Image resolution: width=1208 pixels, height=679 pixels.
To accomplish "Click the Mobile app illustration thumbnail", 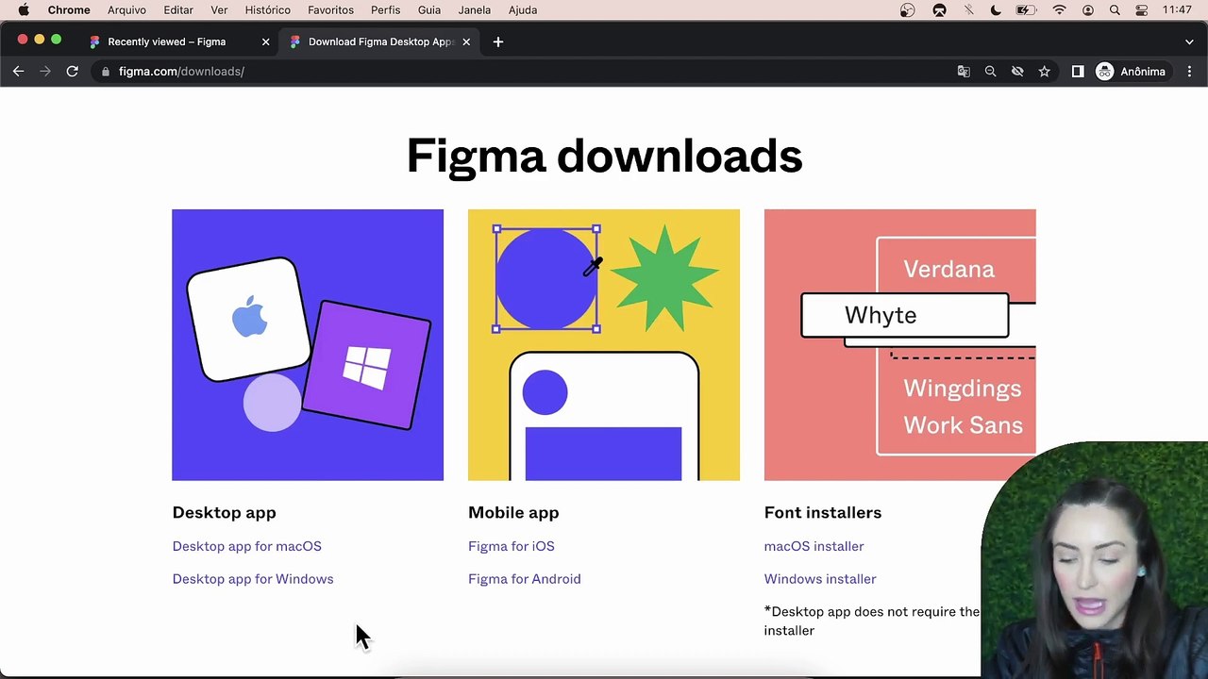I will click(x=604, y=345).
